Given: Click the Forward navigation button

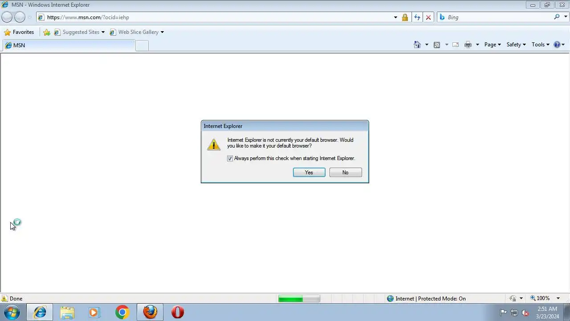Looking at the screenshot, I should (x=20, y=17).
